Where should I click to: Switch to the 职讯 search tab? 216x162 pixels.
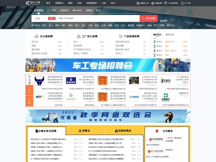98,10
